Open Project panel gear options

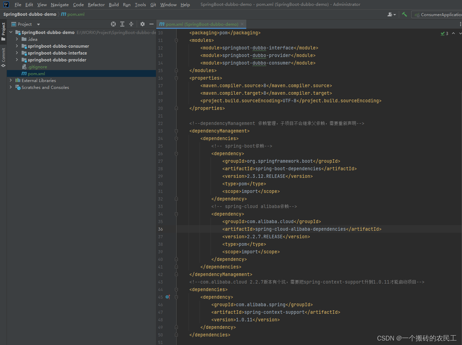(x=143, y=24)
